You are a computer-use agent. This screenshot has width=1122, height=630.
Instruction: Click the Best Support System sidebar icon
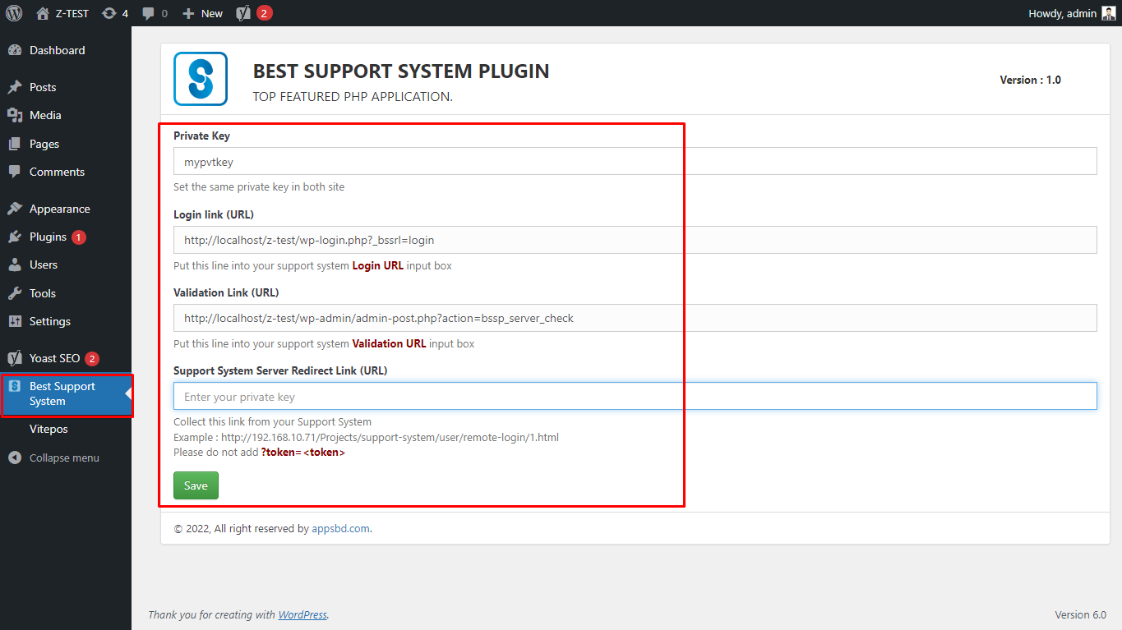pos(15,386)
